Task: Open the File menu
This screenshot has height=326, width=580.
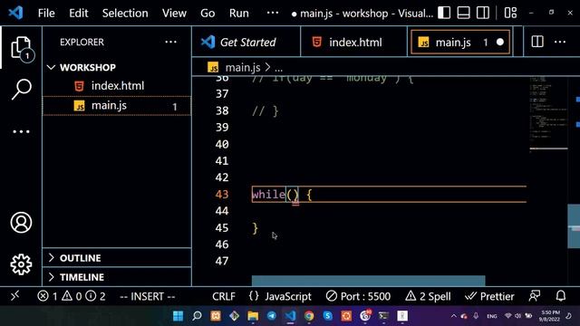Action: pos(46,14)
